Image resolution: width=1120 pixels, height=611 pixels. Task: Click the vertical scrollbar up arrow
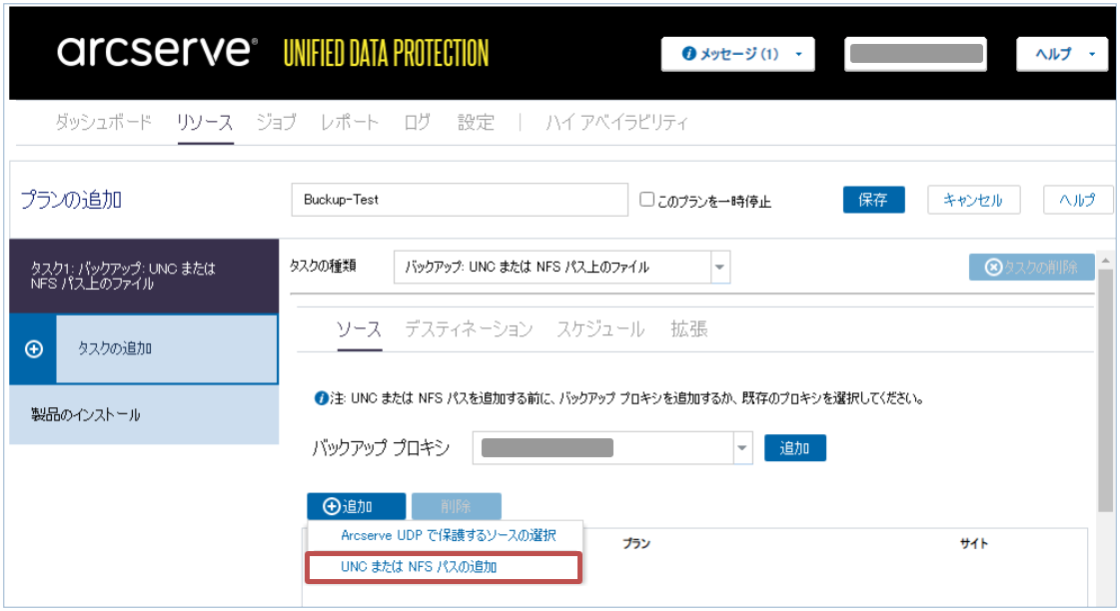(x=1105, y=261)
